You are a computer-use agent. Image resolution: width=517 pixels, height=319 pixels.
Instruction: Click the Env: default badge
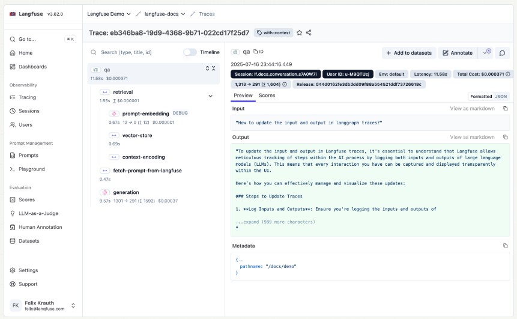(x=392, y=74)
